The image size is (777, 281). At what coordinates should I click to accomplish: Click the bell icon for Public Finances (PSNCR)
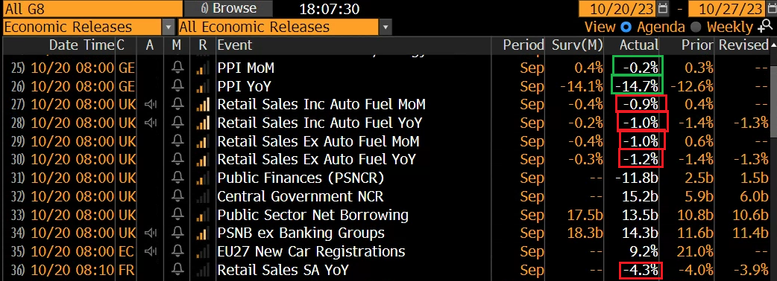(177, 178)
